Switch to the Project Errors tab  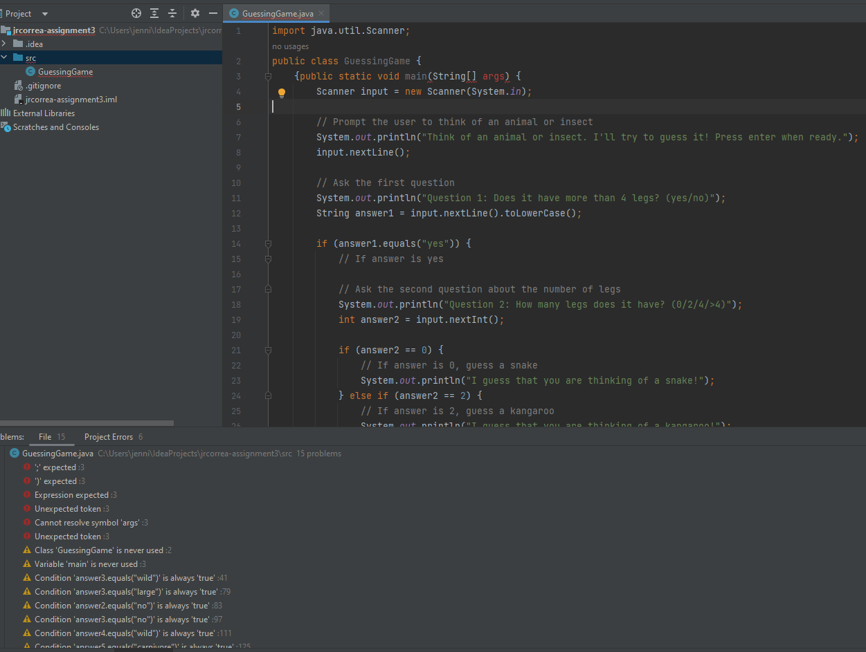(108, 437)
